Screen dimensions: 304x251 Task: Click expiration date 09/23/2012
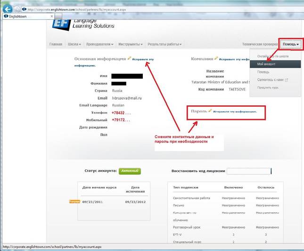point(135,202)
